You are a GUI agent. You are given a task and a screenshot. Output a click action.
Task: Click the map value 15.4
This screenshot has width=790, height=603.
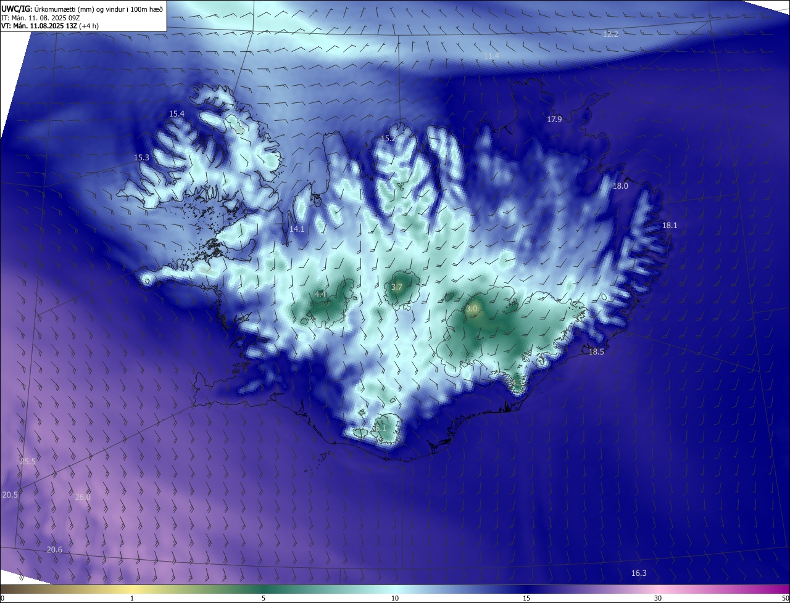point(177,113)
